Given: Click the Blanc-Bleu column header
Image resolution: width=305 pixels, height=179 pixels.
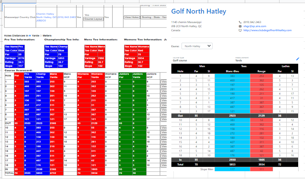Looking at the screenshot, I should tap(233, 72).
